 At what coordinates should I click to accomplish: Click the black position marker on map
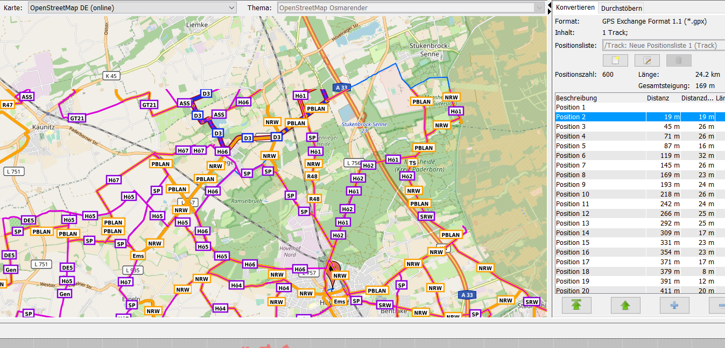(330, 269)
